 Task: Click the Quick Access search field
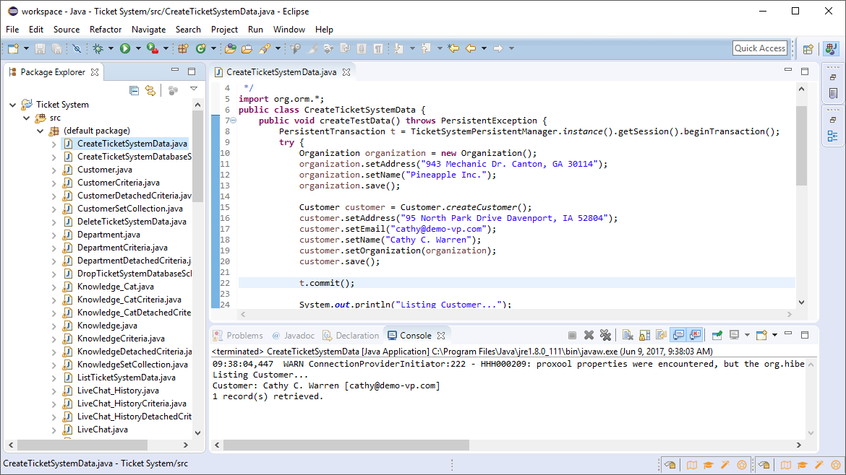pos(760,48)
